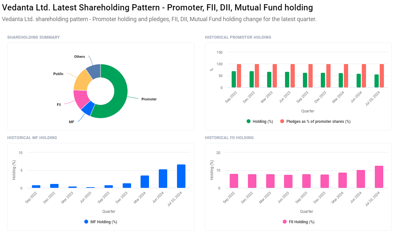Click the green Jul 20, 2024 promoter holding bar
Image resolution: width=394 pixels, height=233 pixels.
[x=376, y=81]
